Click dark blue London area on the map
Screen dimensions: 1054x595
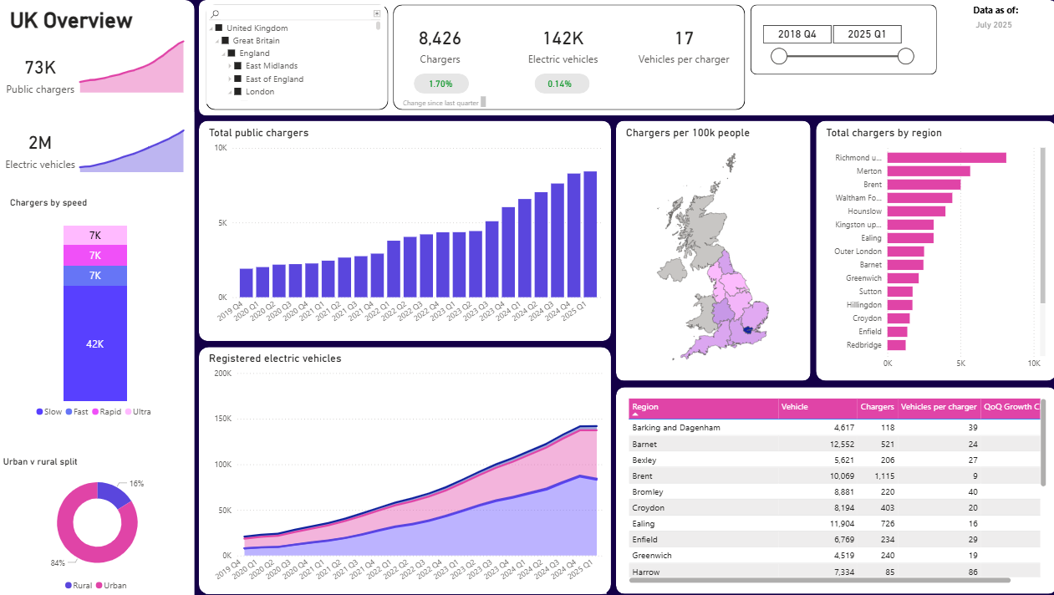tap(746, 330)
